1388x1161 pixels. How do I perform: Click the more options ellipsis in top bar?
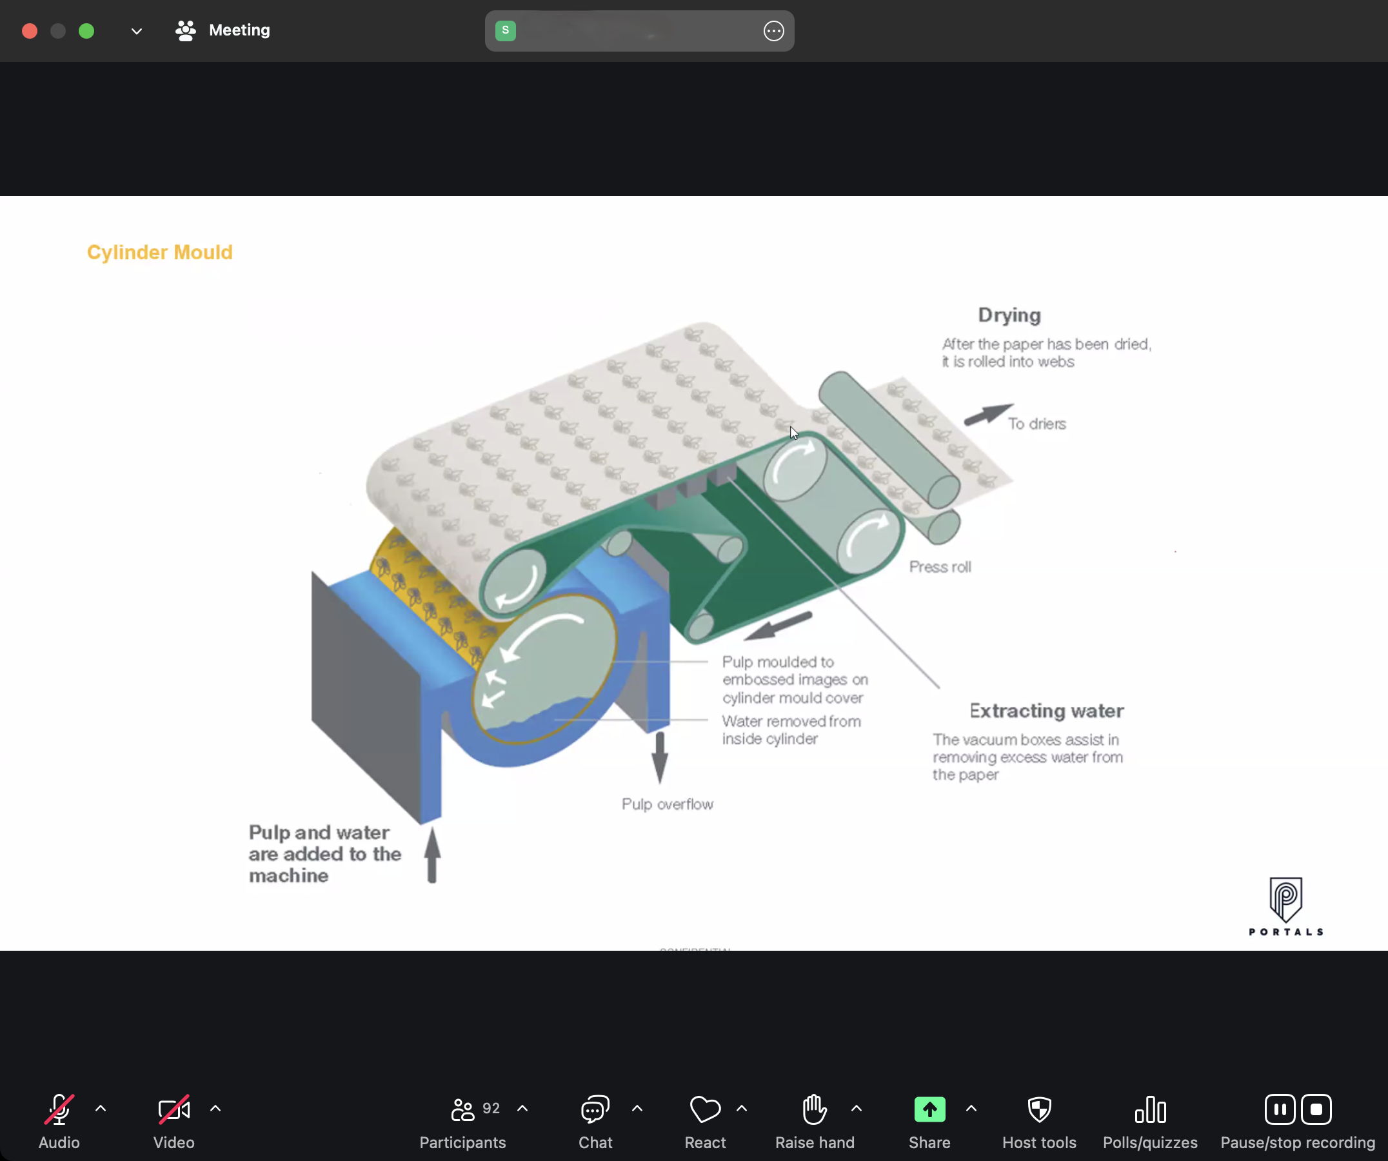point(773,31)
